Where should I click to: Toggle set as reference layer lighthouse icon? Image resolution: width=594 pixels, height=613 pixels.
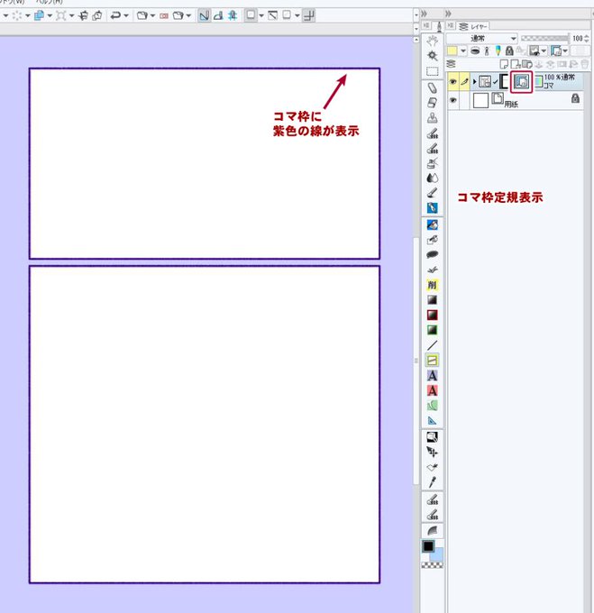tap(487, 50)
